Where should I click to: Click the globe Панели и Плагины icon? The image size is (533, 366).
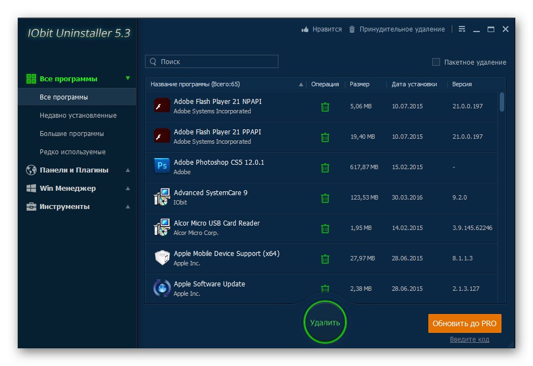31,170
